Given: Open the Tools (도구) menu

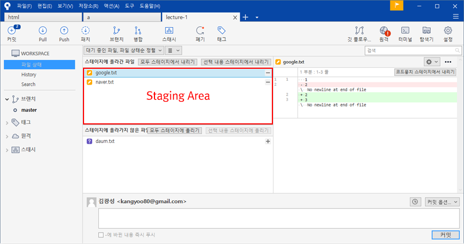Looking at the screenshot, I should tap(129, 6).
